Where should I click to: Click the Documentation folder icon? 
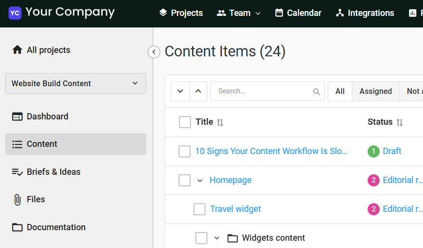17,227
